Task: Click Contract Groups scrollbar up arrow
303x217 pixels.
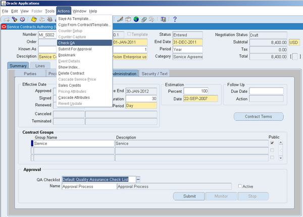Action: point(281,143)
